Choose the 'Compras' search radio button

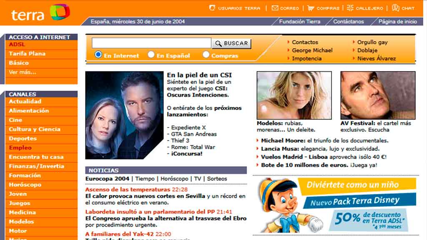click(x=206, y=55)
